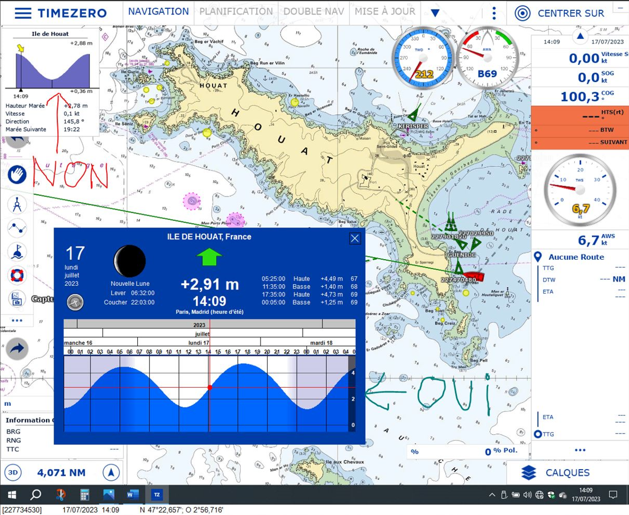Toggle north-up compass orientation button
This screenshot has height=515, width=629.
click(x=111, y=472)
